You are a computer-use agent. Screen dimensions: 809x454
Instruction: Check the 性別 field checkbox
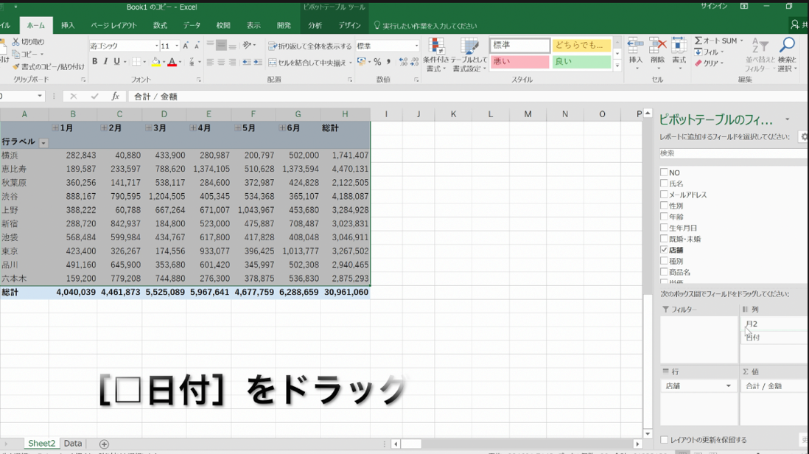click(x=664, y=206)
